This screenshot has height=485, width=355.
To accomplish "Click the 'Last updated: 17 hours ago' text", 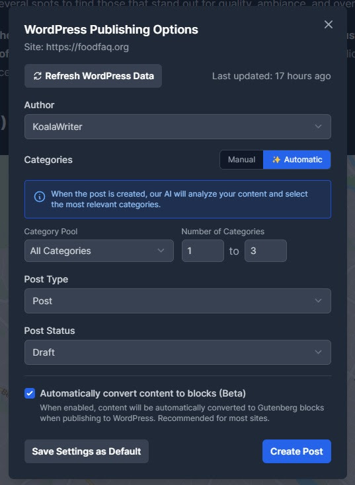I will (x=271, y=76).
